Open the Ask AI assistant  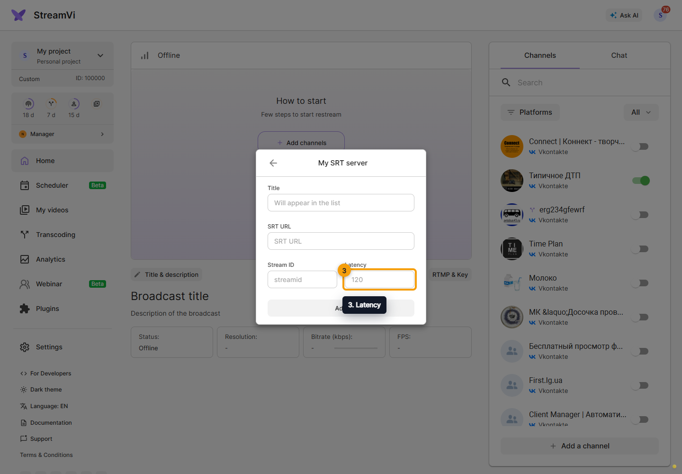[624, 15]
